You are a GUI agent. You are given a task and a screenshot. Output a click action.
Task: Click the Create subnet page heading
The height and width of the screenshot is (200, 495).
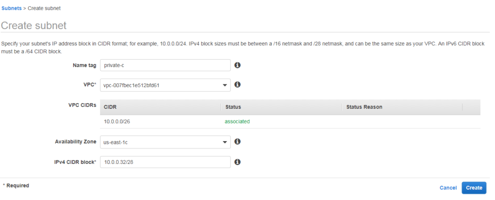34,25
